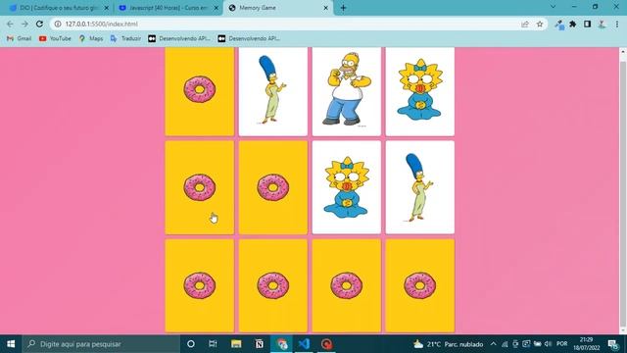Open Task View on the taskbar

pos(213,344)
